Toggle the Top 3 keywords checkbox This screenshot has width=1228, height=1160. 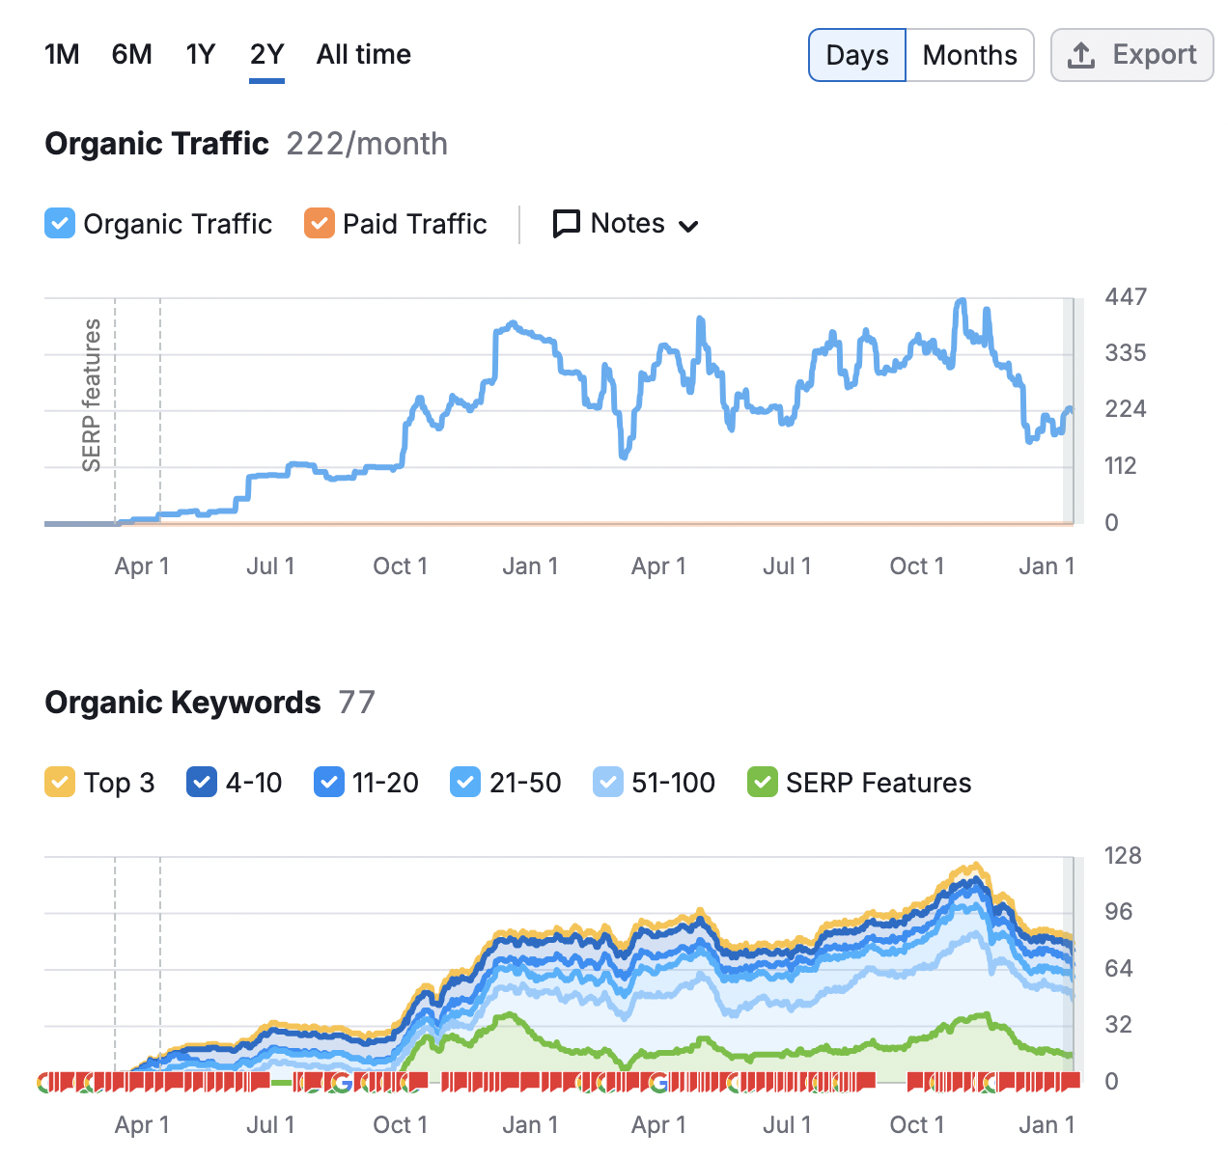click(60, 783)
